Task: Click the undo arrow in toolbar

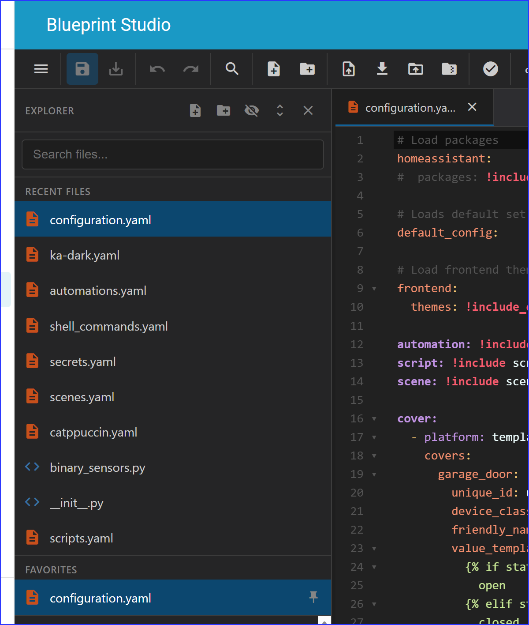Action: (157, 69)
